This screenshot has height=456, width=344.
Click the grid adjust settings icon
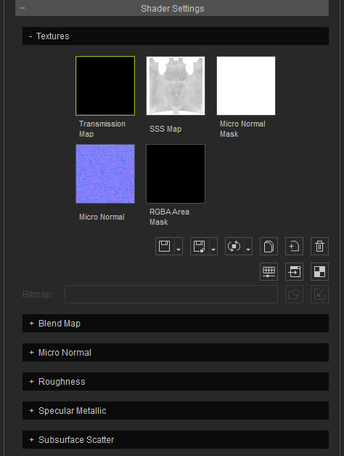click(269, 271)
